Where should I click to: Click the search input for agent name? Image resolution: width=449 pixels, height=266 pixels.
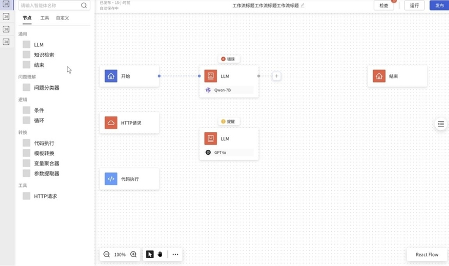pyautogui.click(x=50, y=6)
